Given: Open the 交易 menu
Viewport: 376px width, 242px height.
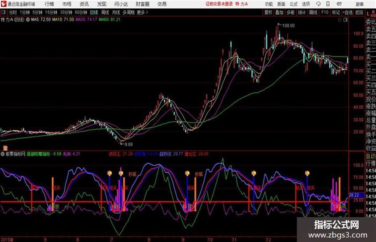Looking at the screenshot, I should (162, 4).
